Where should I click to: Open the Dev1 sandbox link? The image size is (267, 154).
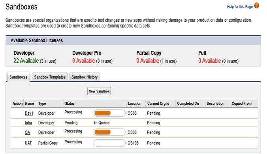29,113
